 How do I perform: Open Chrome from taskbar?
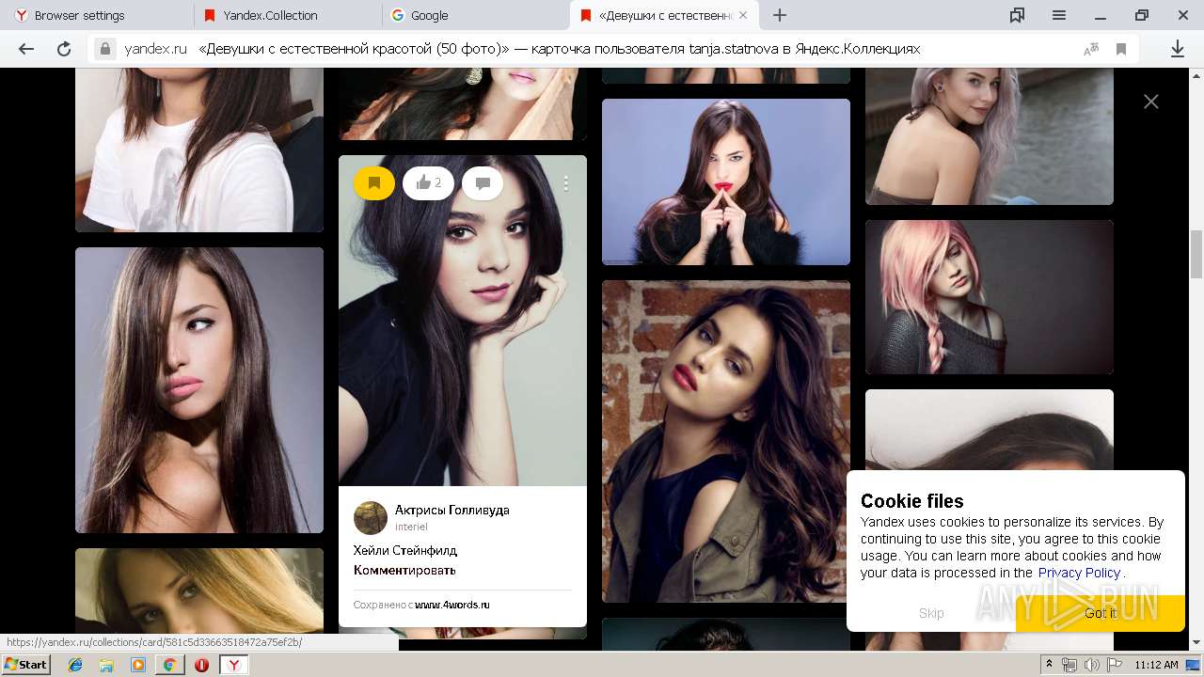coord(169,665)
